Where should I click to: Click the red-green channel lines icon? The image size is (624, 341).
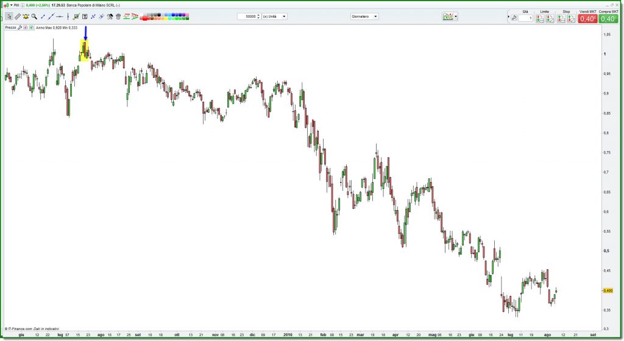(127, 16)
